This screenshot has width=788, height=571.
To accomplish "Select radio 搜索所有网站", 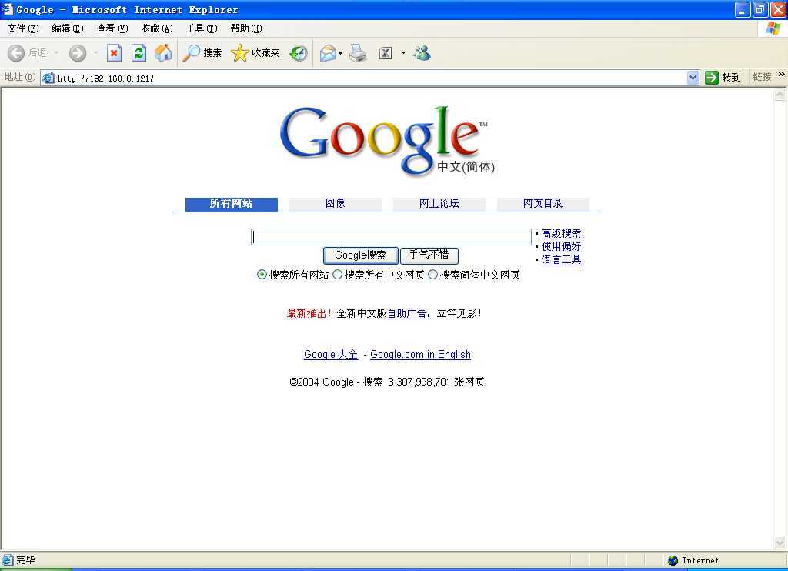I will click(262, 275).
